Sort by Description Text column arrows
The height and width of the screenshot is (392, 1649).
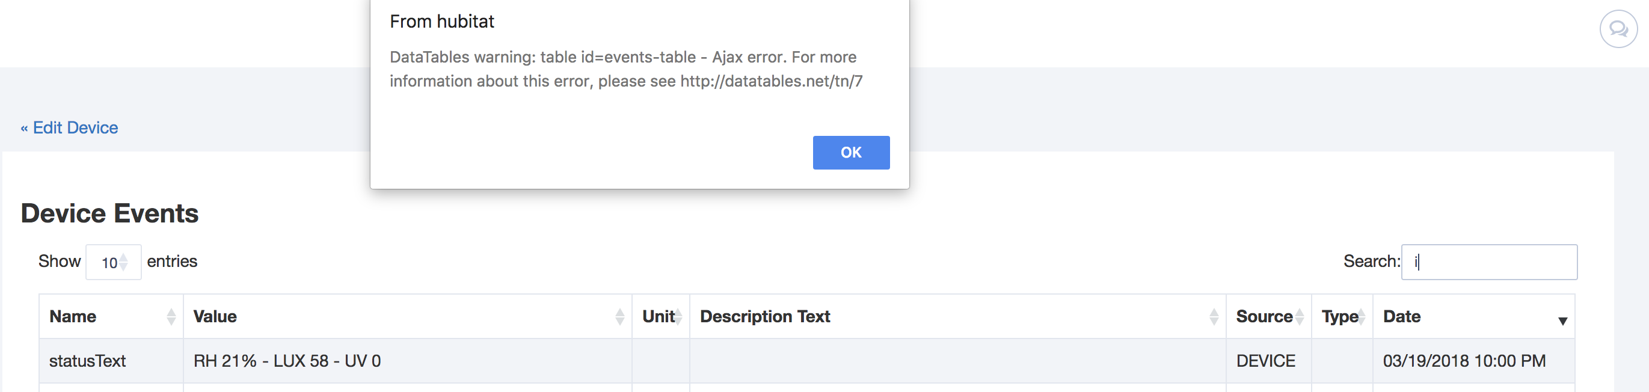click(x=1214, y=316)
